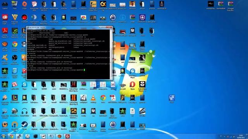The width and height of the screenshot is (248, 139).
Task: Launch GeForce Experience from the desktop
Action: pos(15,32)
